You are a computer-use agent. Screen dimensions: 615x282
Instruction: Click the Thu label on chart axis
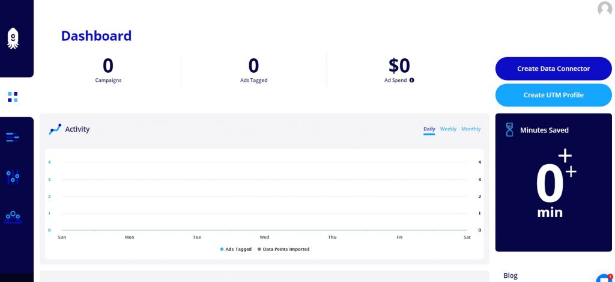click(x=332, y=238)
